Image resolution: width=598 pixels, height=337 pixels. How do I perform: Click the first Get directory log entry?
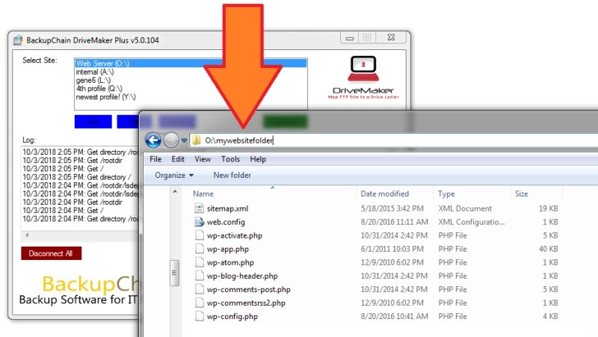[80, 152]
